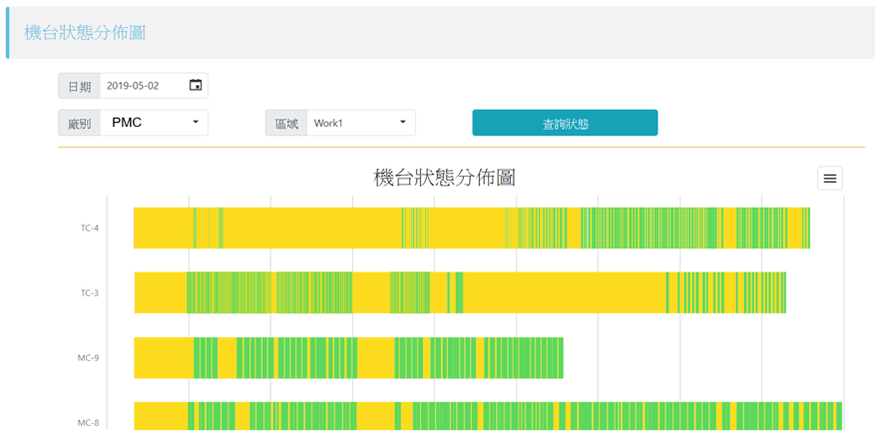Click the long yellow segment of TC-4 bar
The height and width of the screenshot is (436, 875).
[312, 227]
